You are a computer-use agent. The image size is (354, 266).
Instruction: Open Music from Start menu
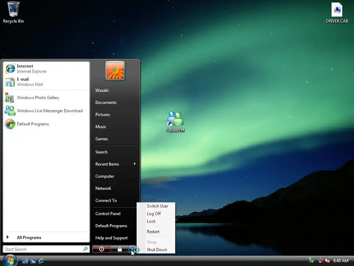[101, 127]
